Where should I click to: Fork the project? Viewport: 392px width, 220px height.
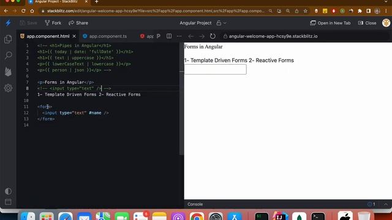click(x=53, y=23)
